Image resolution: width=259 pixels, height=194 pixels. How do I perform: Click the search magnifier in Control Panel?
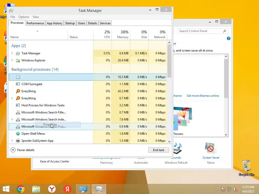(x=225, y=31)
